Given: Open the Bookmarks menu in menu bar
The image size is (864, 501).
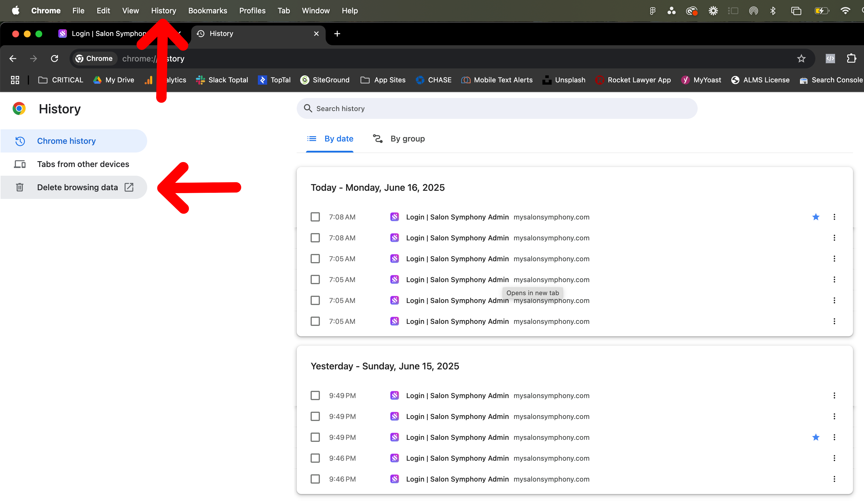Looking at the screenshot, I should point(207,11).
